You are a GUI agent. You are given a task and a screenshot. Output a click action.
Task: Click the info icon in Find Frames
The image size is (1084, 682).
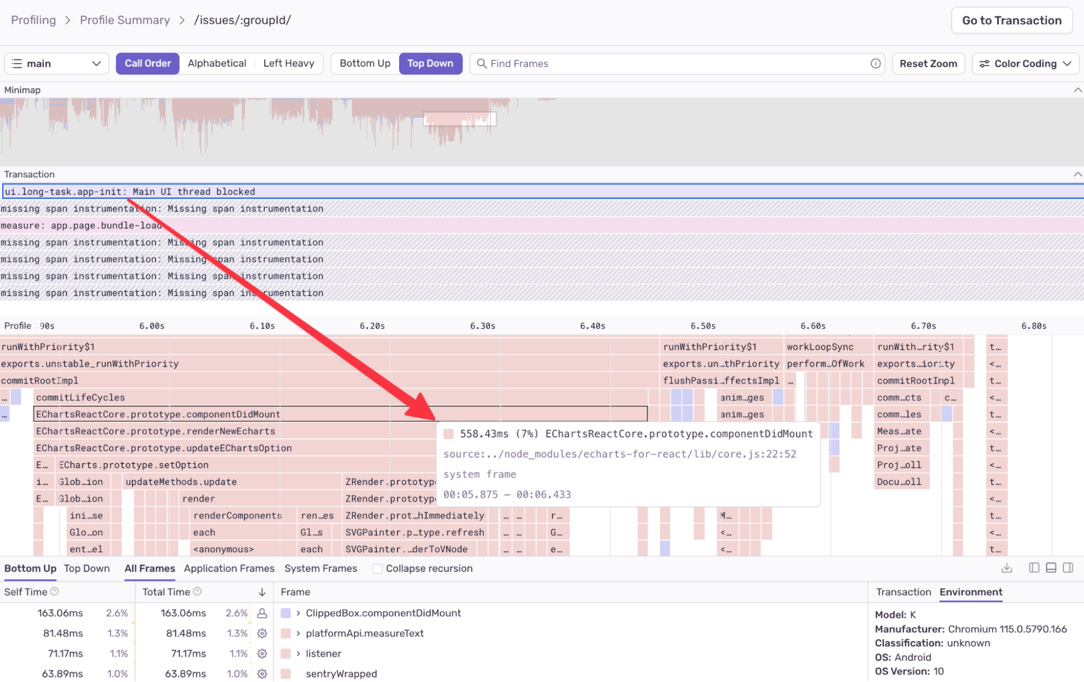point(875,63)
